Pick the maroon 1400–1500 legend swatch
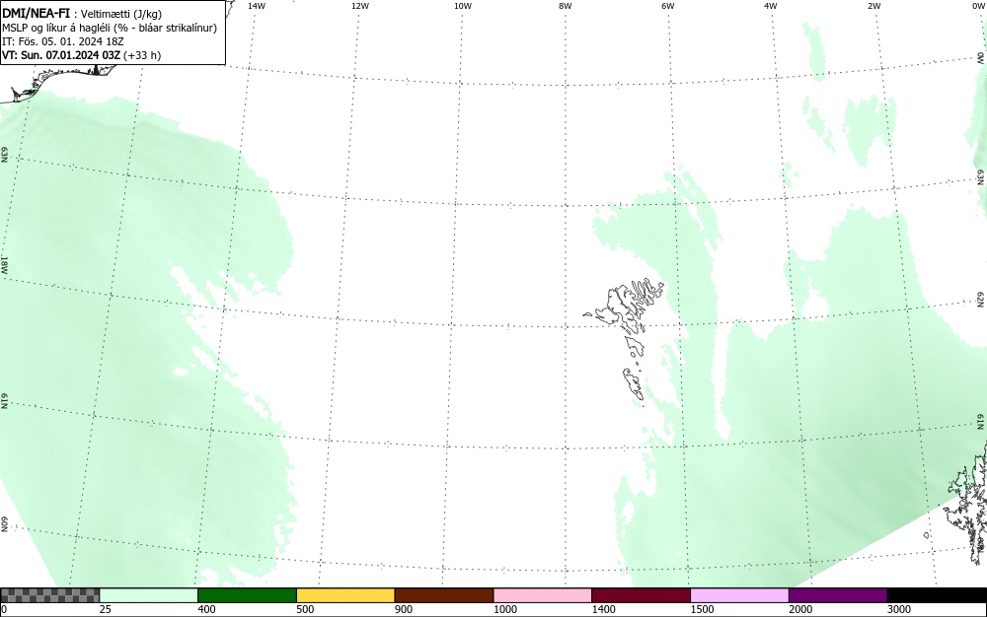This screenshot has height=617, width=987. click(641, 595)
